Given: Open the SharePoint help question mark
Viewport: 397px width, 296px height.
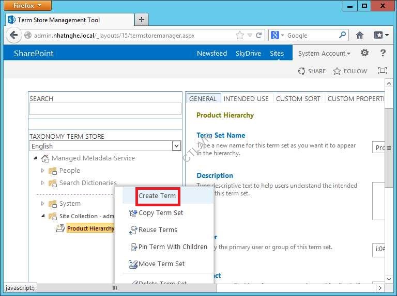Looking at the screenshot, I should [x=383, y=53].
